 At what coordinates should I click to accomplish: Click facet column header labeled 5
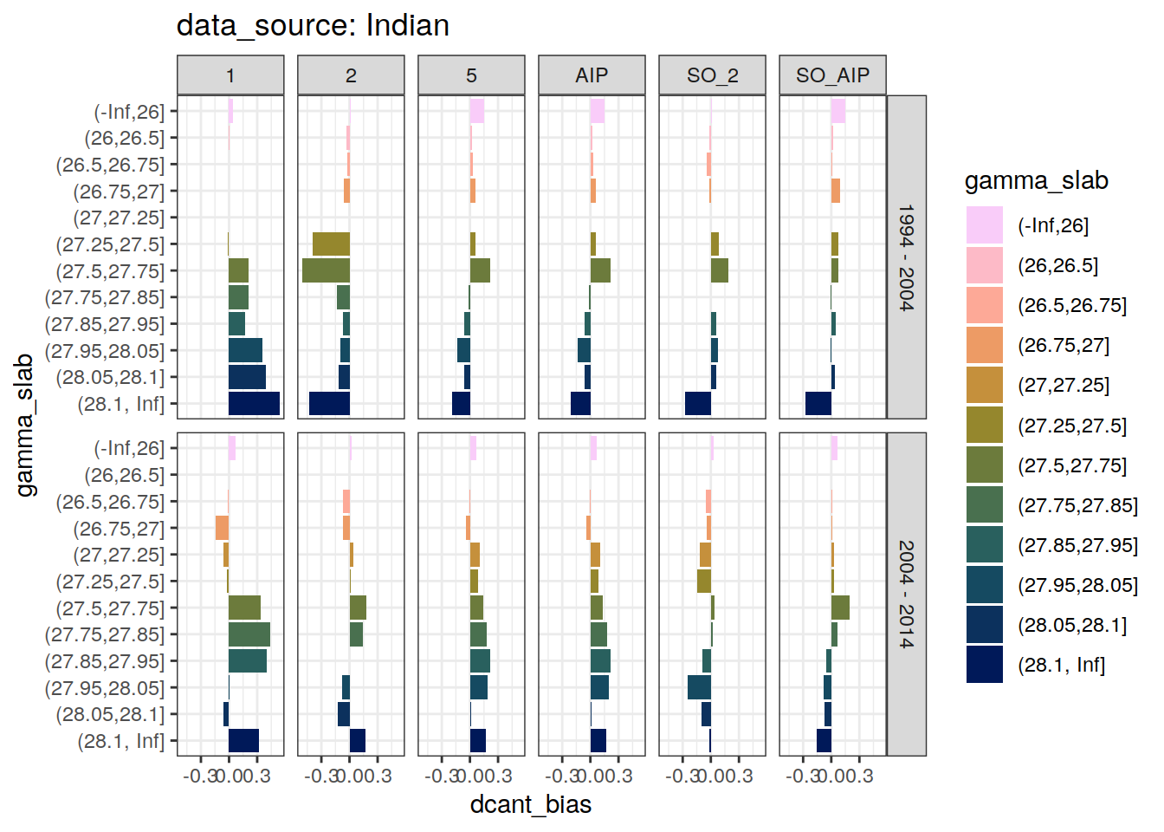click(471, 75)
